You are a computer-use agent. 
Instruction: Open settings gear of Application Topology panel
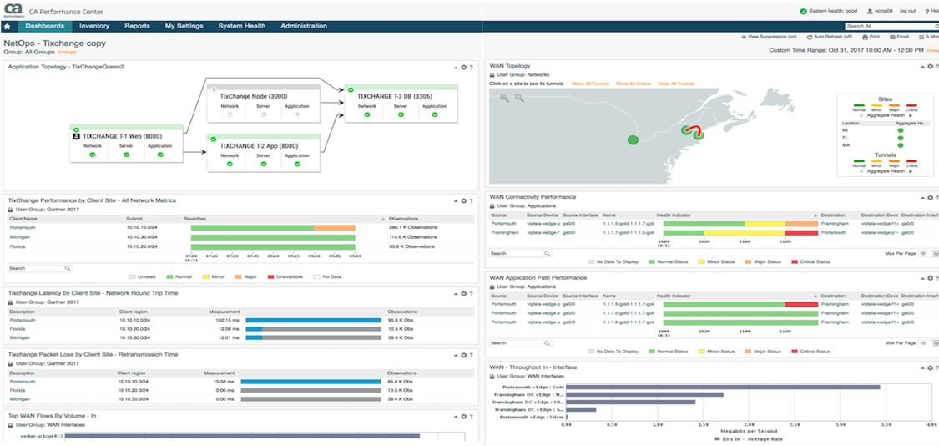tap(463, 67)
